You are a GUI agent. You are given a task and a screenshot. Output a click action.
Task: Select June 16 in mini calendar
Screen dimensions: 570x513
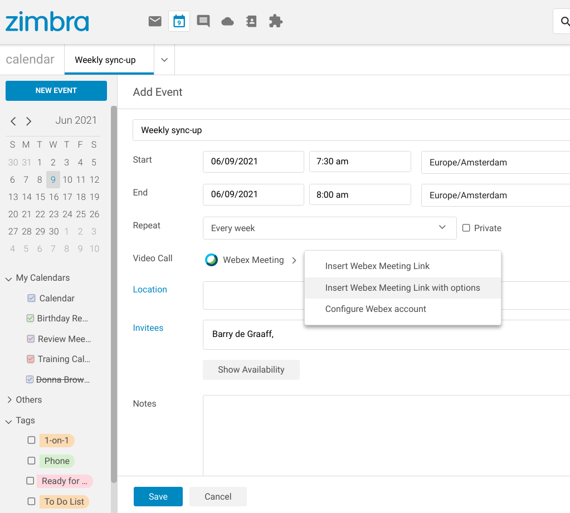coord(54,197)
